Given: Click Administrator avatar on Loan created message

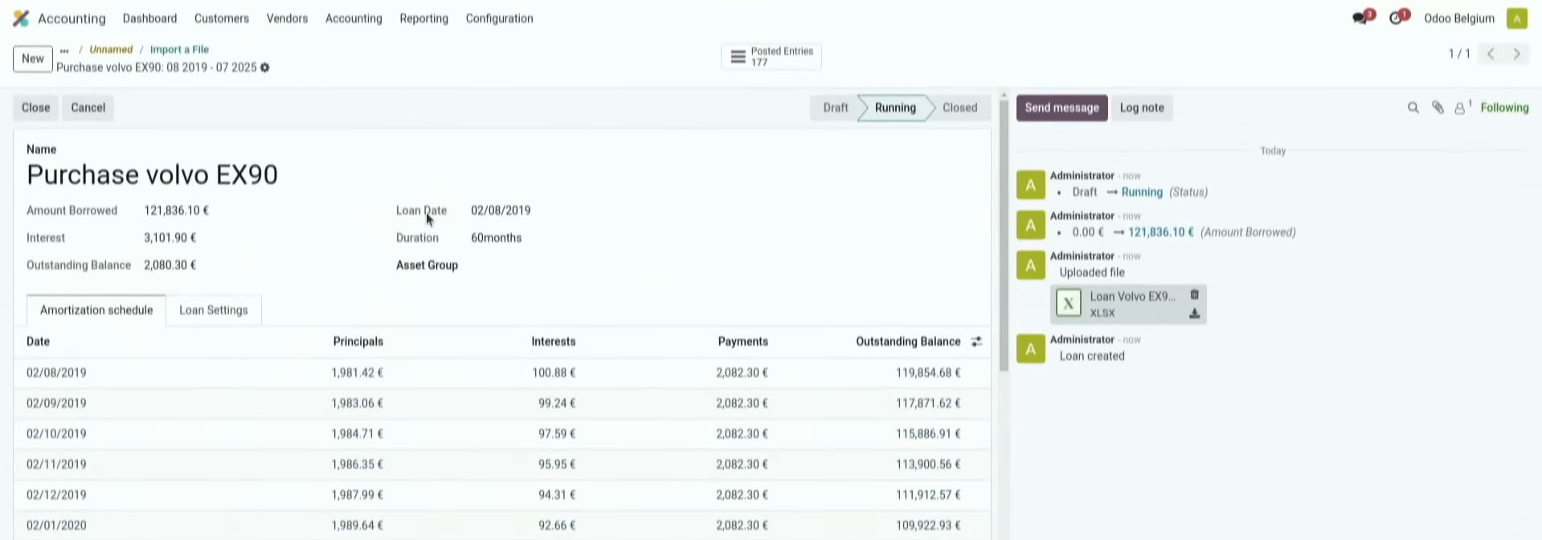Looking at the screenshot, I should (x=1031, y=349).
